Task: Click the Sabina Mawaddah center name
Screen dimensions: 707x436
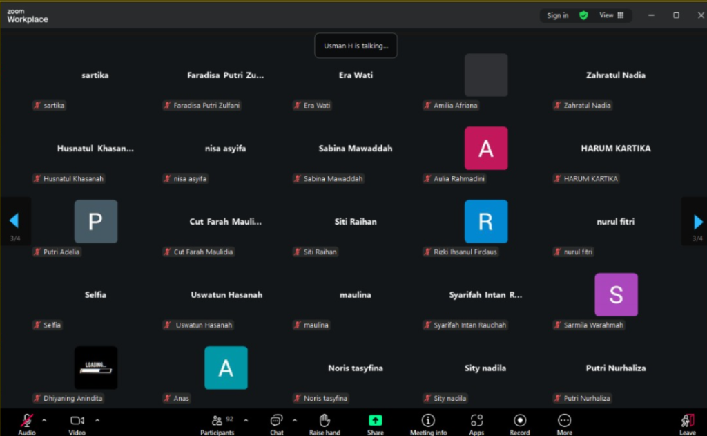Action: [x=356, y=149]
